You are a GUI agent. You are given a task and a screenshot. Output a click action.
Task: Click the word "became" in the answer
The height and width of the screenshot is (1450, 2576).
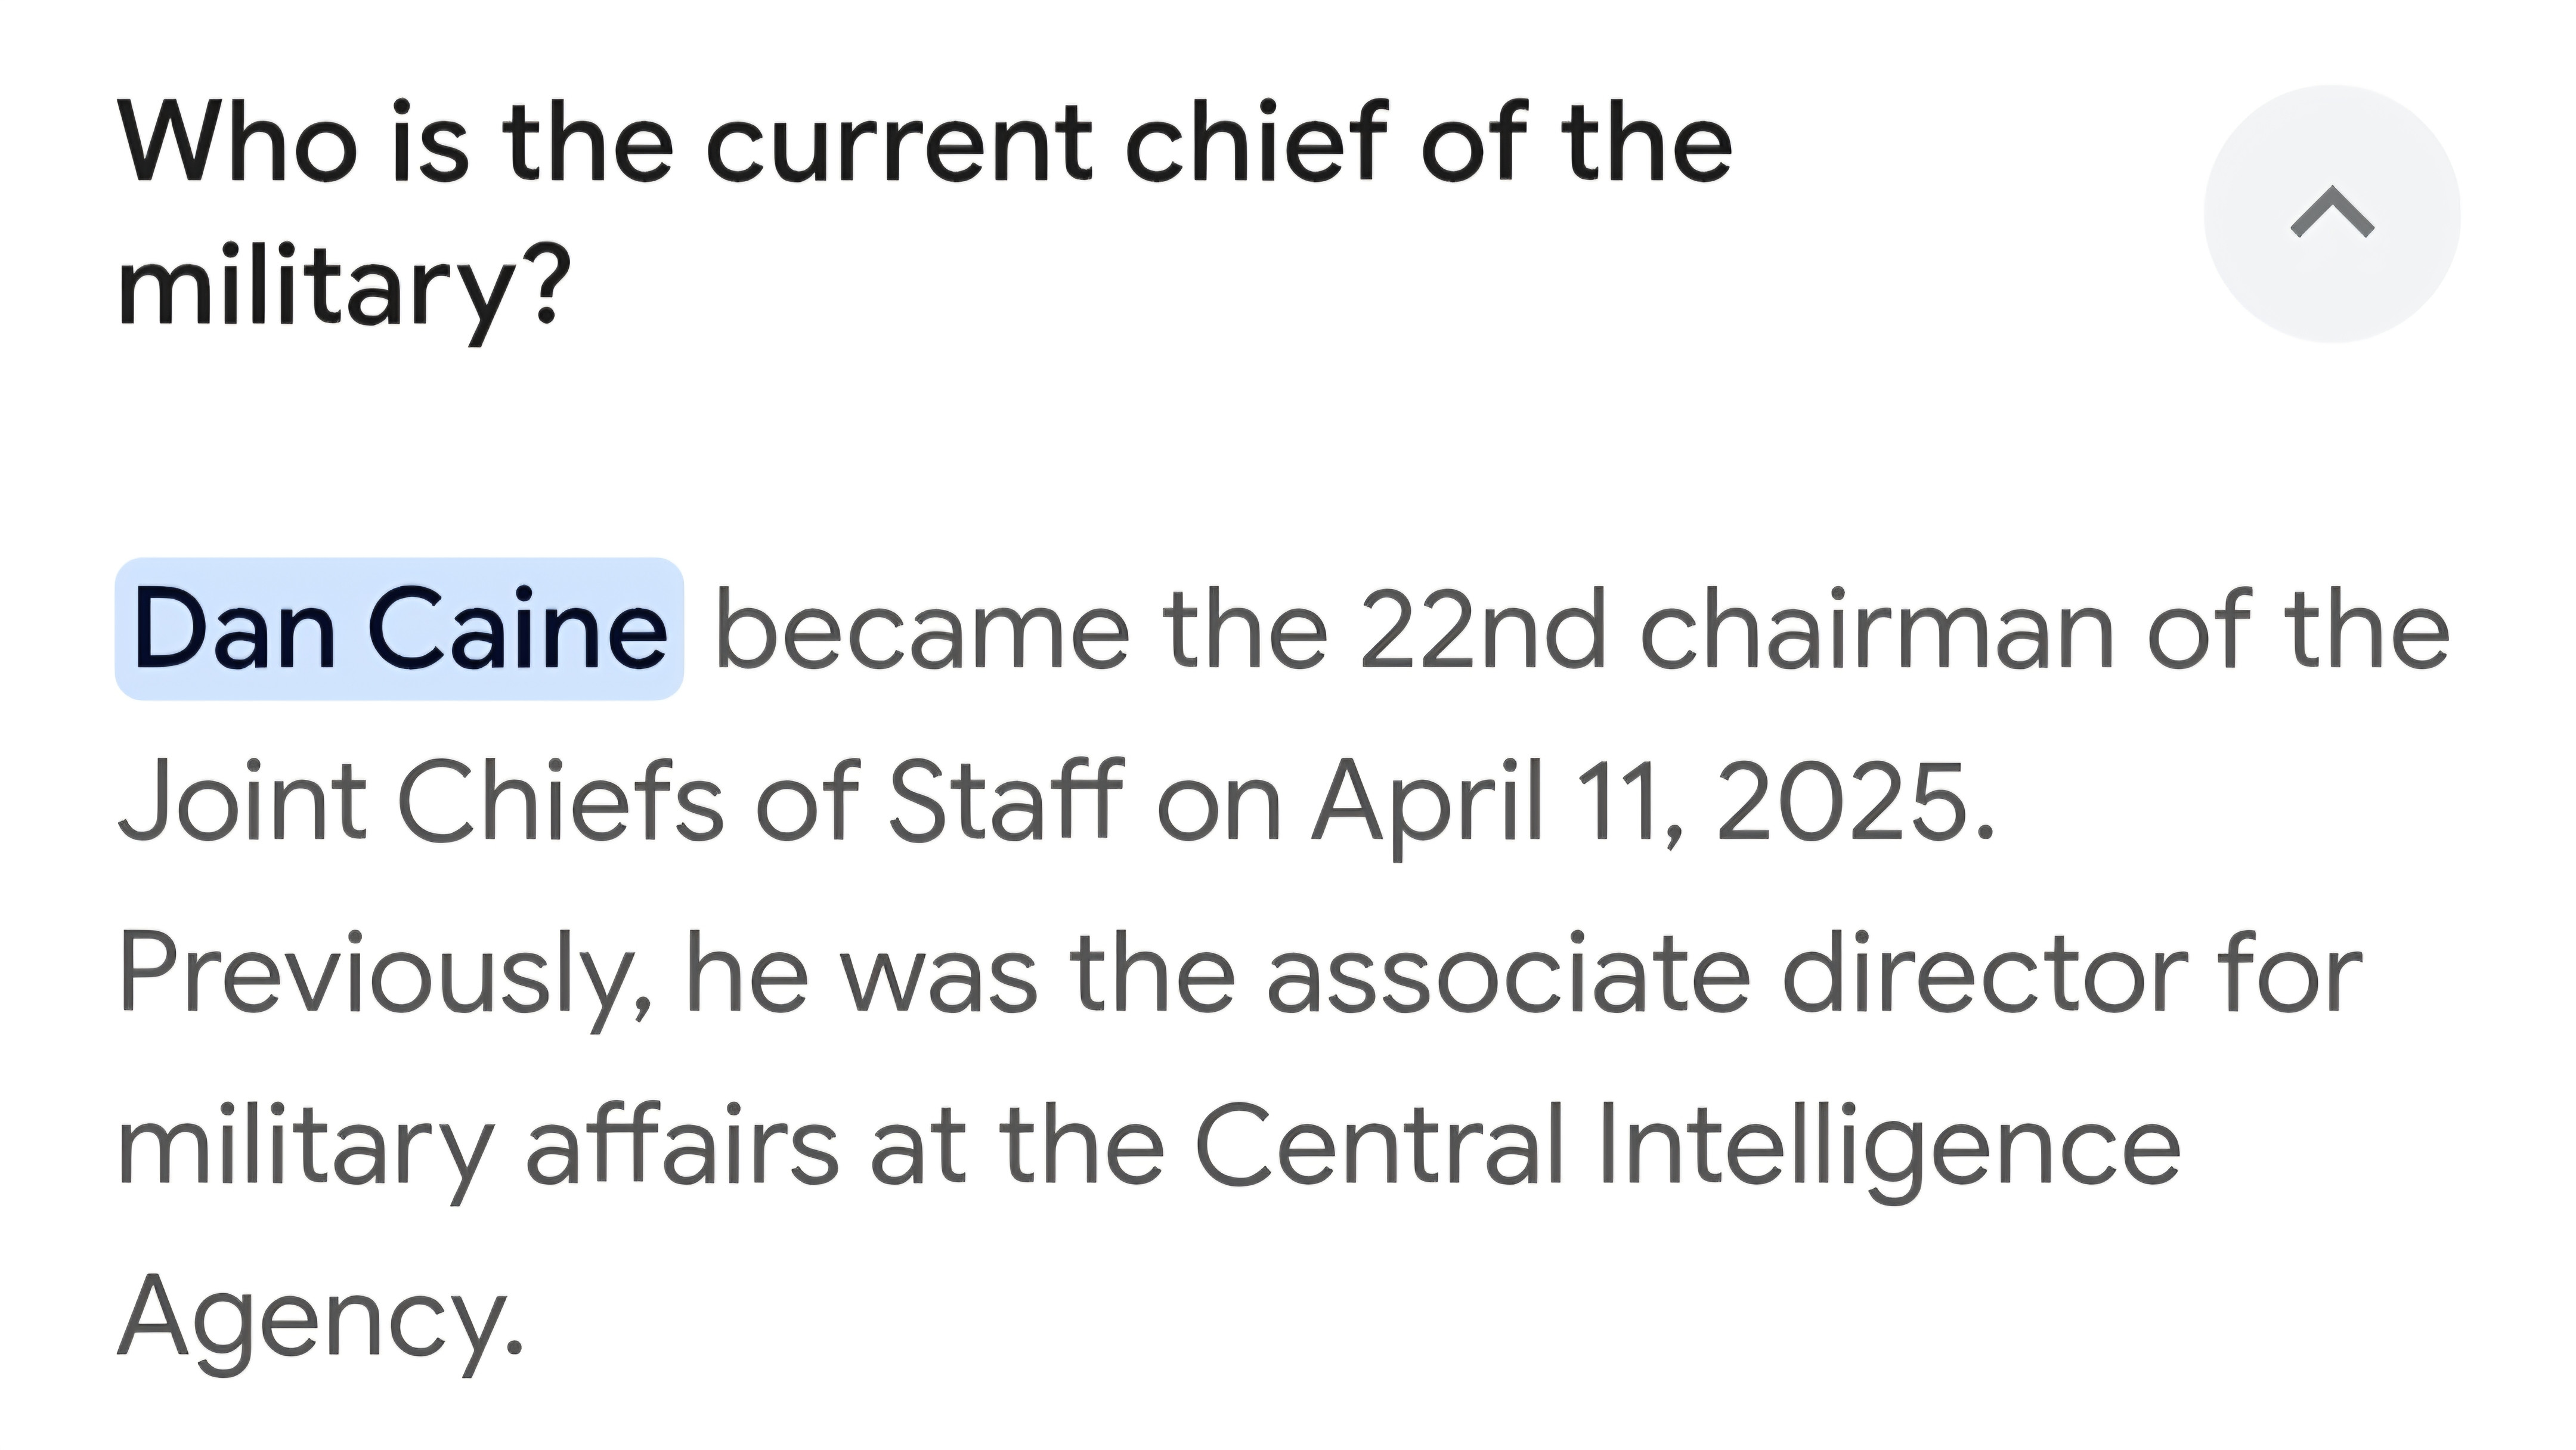(x=922, y=630)
